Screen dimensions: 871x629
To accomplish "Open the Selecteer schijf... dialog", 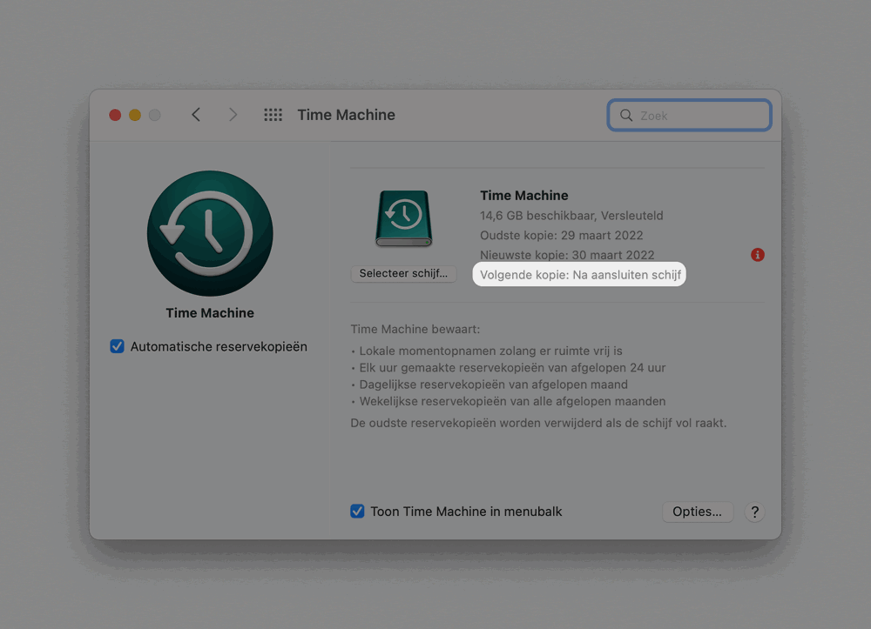I will point(403,273).
